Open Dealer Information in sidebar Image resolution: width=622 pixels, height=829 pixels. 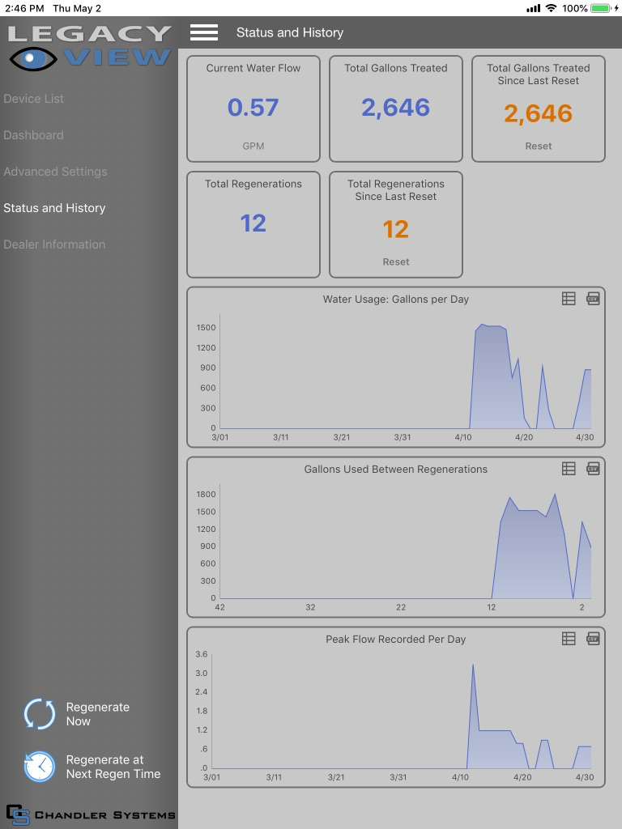[54, 244]
